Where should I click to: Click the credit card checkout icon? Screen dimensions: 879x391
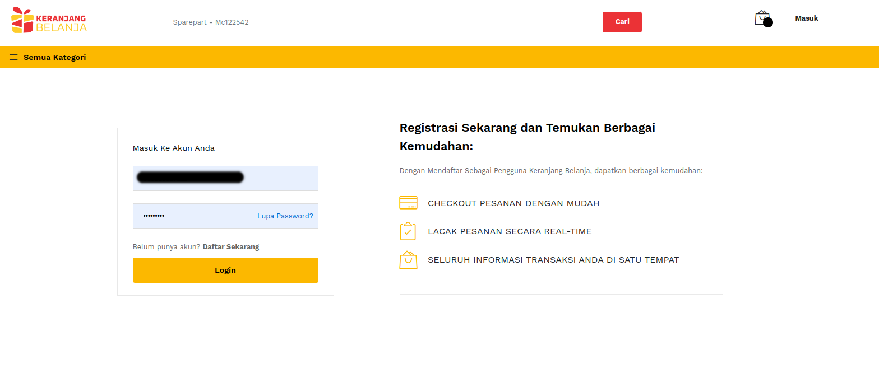408,203
